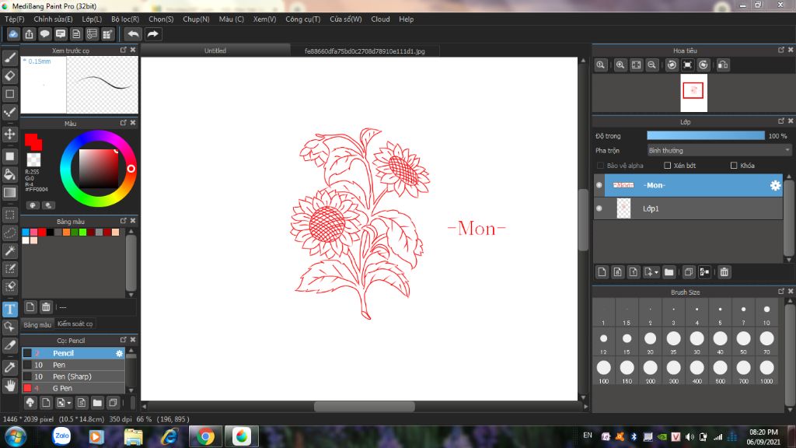
Task: Select the Lớp1 layer row
Action: pyautogui.click(x=689, y=208)
